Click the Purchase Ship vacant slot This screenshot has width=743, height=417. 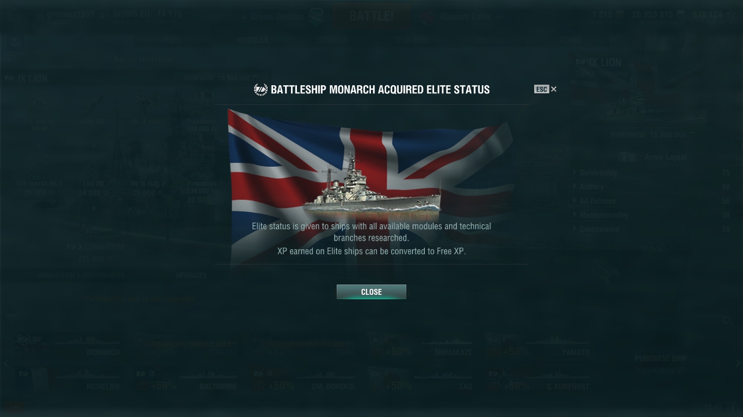pos(661,364)
